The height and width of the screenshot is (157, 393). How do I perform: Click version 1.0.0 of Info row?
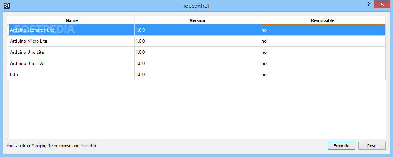coord(197,75)
